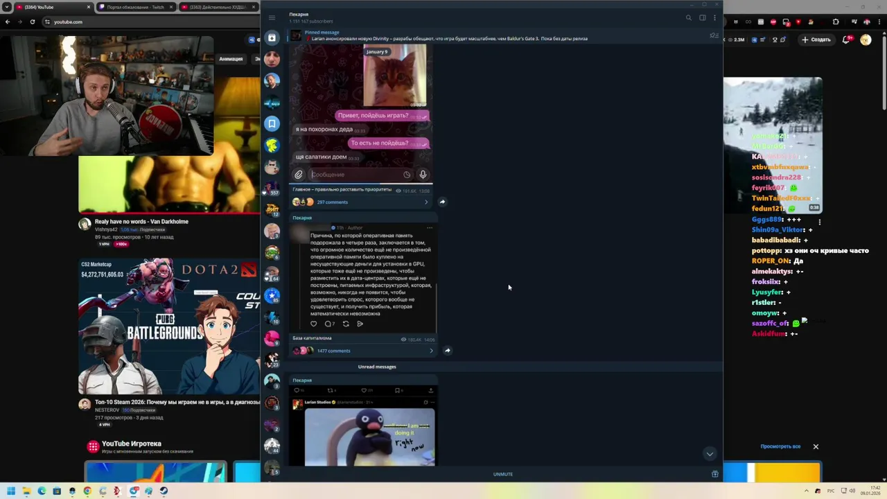
Task: Click microphone icon in the meme image
Action: click(423, 175)
